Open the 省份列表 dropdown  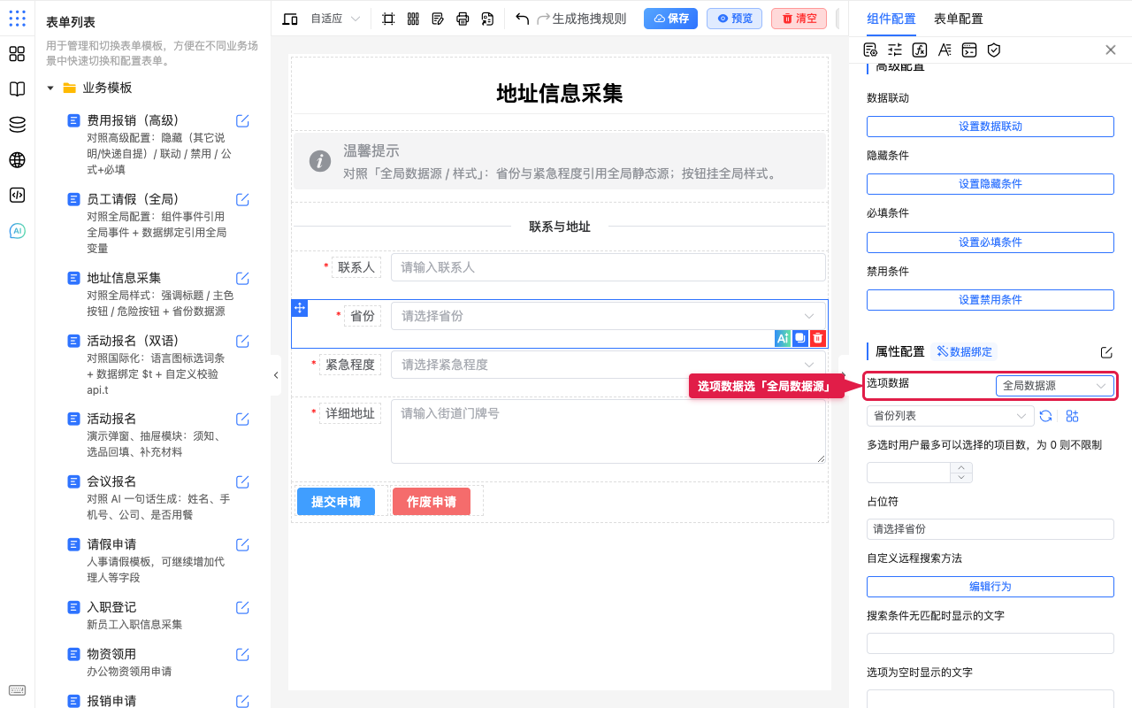951,416
